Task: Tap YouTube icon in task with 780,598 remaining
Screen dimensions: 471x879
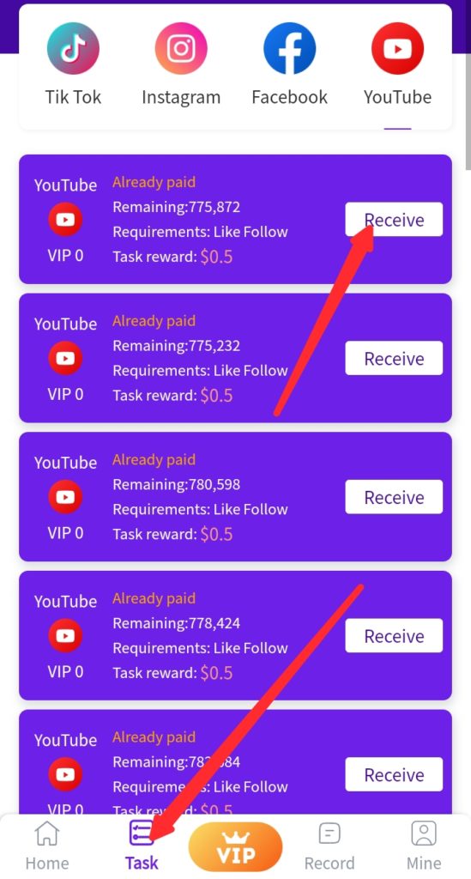Action: coord(65,497)
